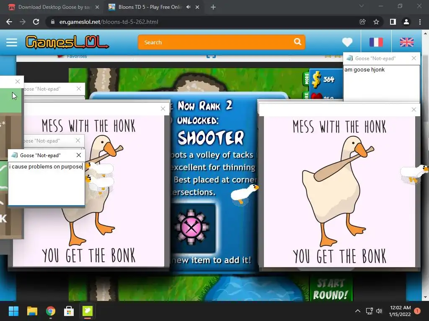Reload the current page
Viewport: 429px width, 321px height.
(36, 22)
